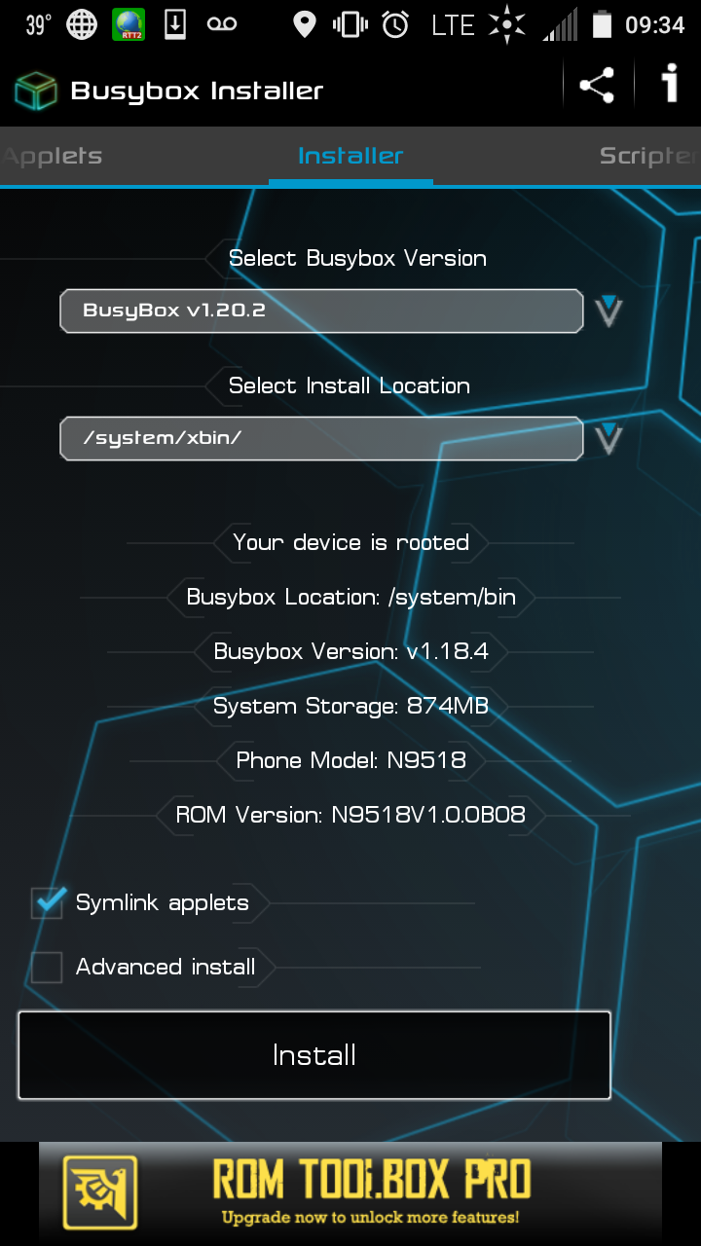Expand the /system/xbin/ location selector
The width and height of the screenshot is (701, 1246).
[321, 438]
